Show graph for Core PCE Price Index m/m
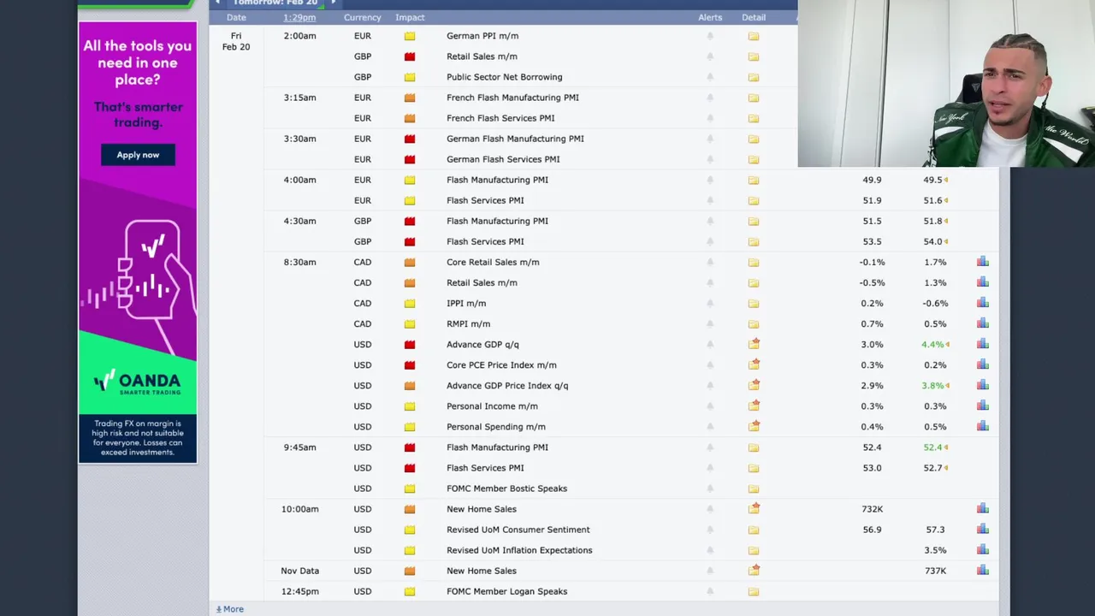This screenshot has height=616, width=1095. [x=983, y=364]
